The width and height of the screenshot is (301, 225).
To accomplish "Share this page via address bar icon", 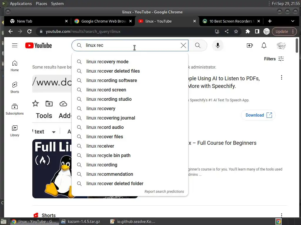I will [227, 31].
